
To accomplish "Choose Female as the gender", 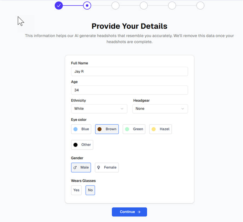I will click(107, 167).
